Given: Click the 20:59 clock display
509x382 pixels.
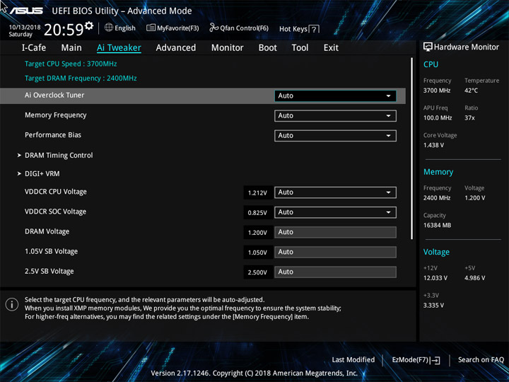Looking at the screenshot, I should click(x=64, y=30).
